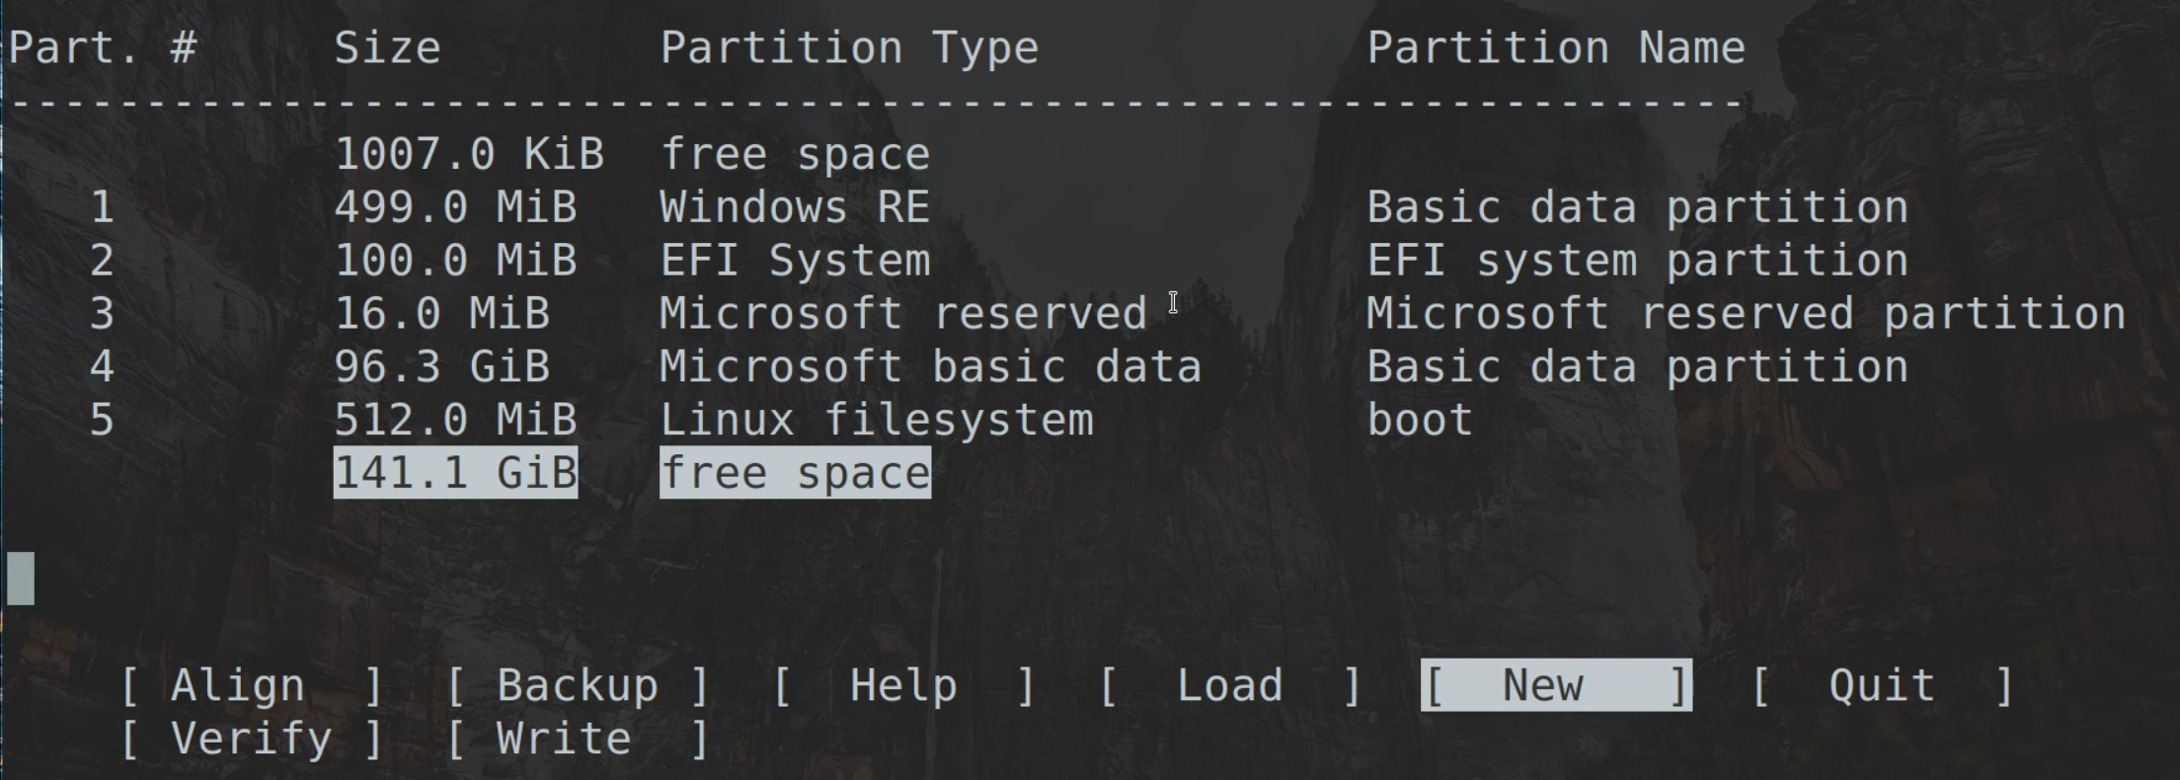Select the Load option
The height and width of the screenshot is (780, 2180).
tap(1229, 685)
